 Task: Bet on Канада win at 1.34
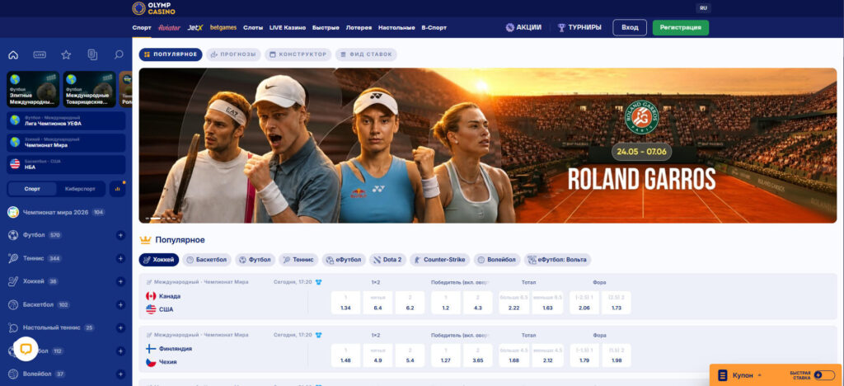click(x=345, y=303)
